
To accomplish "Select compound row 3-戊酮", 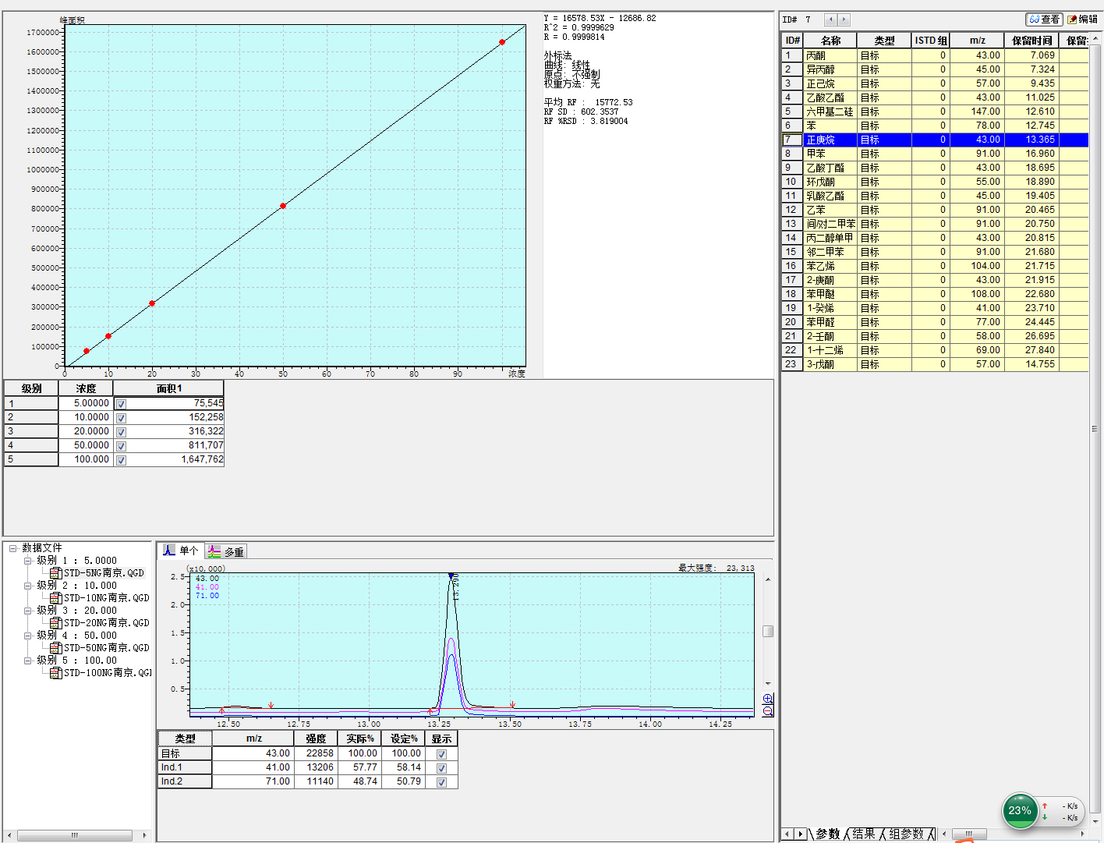I will click(935, 364).
